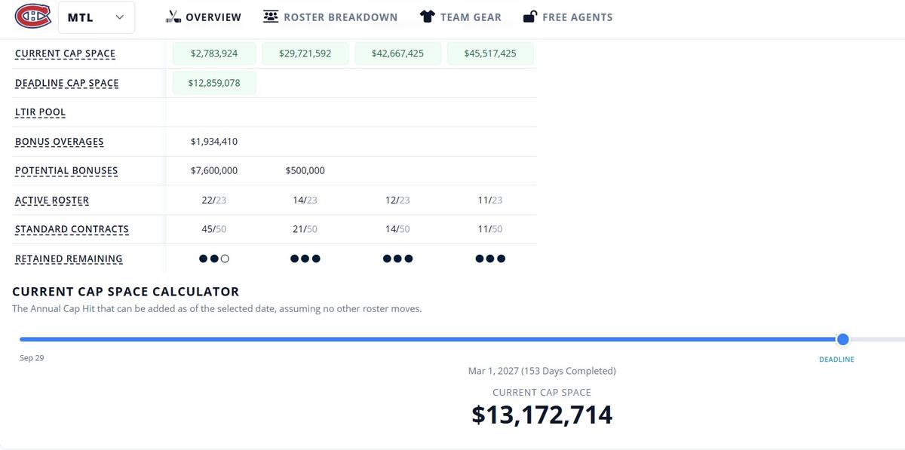The width and height of the screenshot is (905, 450).
Task: Open the MTL team selector dropdown
Action: [x=97, y=17]
